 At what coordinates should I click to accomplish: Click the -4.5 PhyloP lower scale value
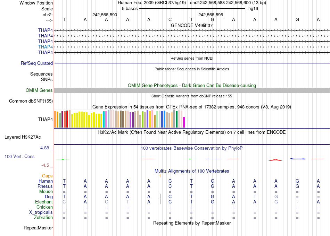point(45,165)
